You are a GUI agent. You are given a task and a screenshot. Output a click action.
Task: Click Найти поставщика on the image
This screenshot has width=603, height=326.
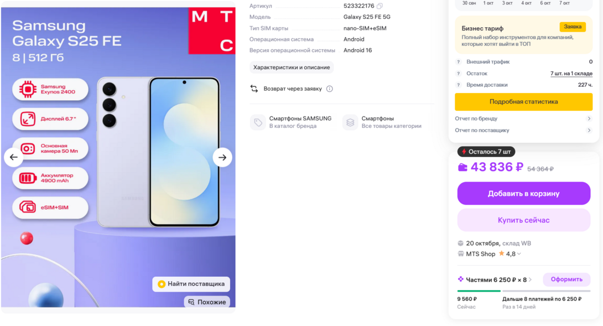(191, 284)
